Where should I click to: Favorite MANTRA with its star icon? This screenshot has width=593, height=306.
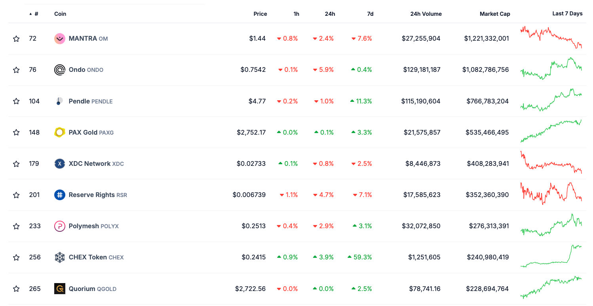(16, 39)
